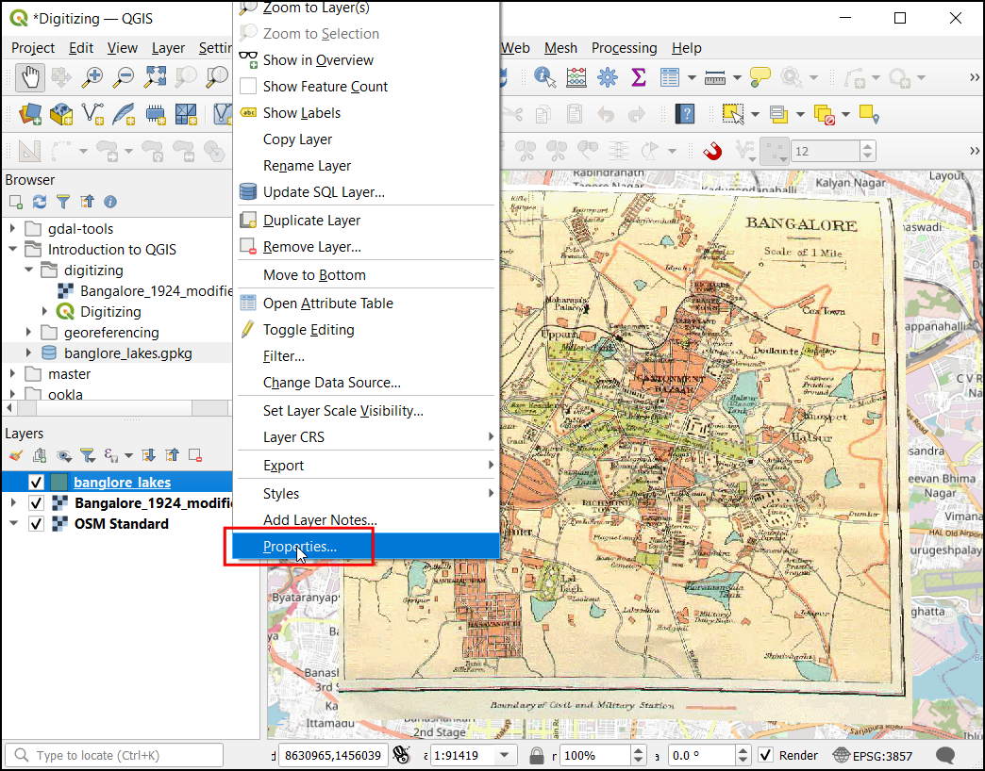Expand the banglore_lakes.gpkg tree node
985x771 pixels.
(x=29, y=353)
